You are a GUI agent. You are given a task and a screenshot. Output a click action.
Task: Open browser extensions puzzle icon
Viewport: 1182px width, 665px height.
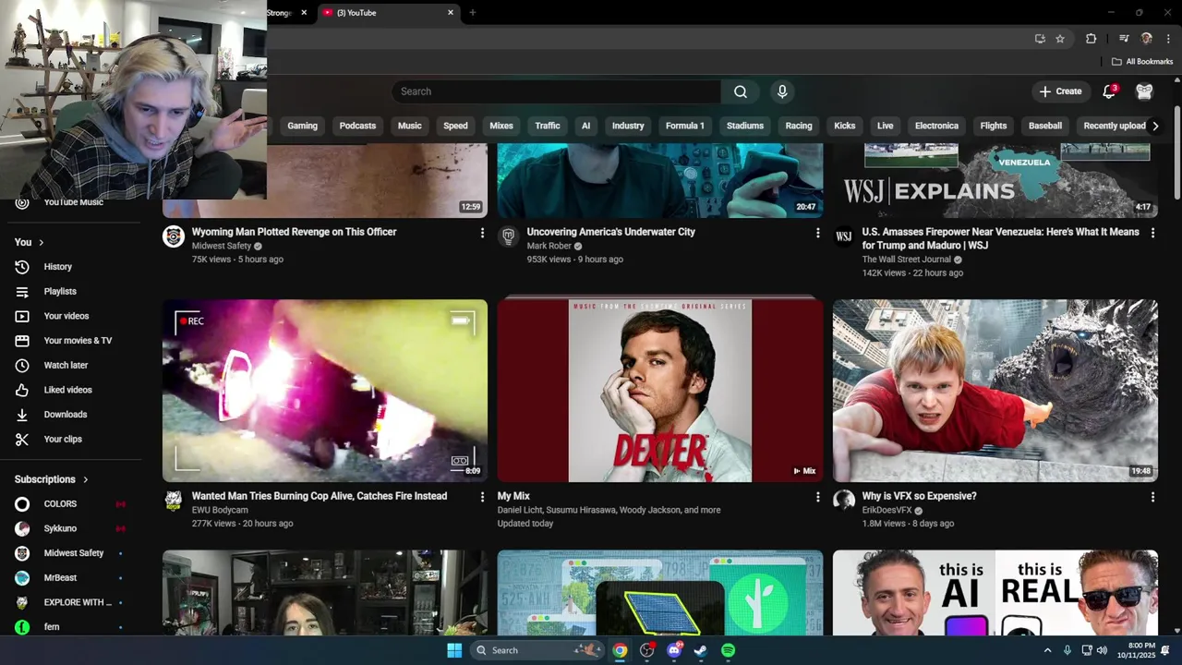tap(1091, 39)
